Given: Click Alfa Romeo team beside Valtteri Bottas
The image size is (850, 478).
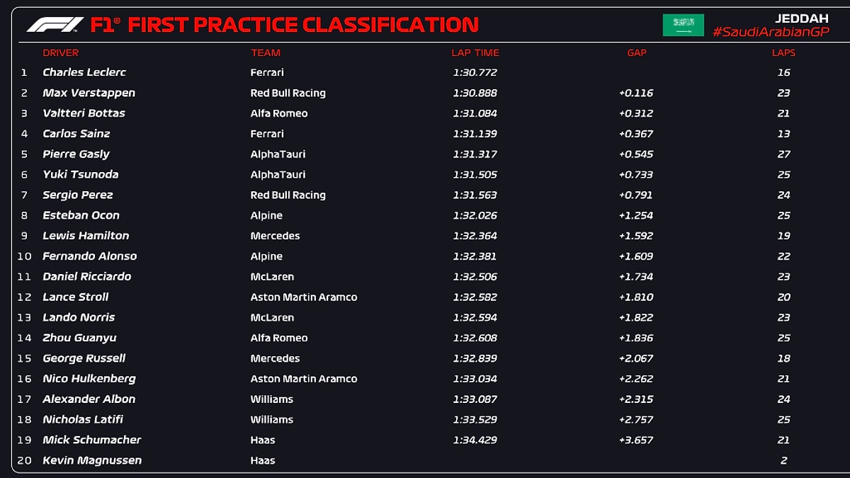Looking at the screenshot, I should 279,113.
